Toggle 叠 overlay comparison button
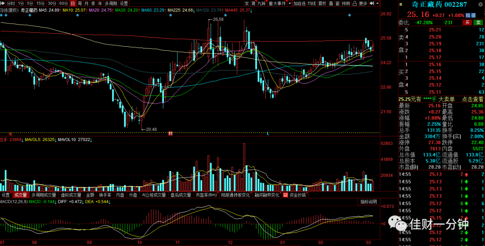Image resolution: width=485 pixels, height=246 pixels. click(x=331, y=4)
